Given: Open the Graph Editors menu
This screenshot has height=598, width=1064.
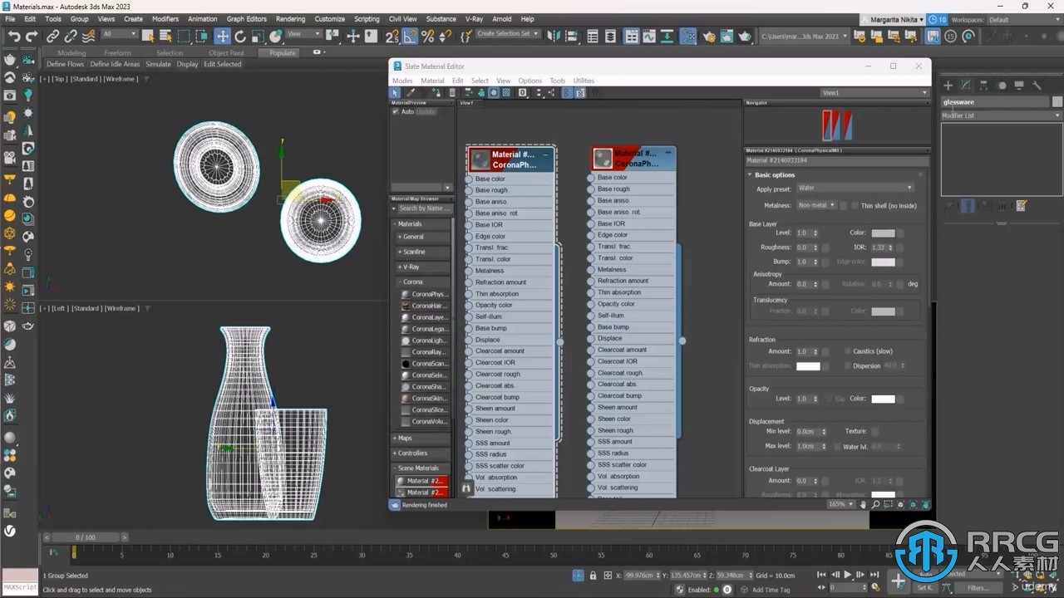Looking at the screenshot, I should 247,18.
